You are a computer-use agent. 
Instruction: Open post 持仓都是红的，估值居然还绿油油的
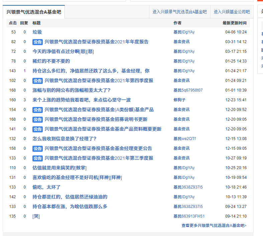pos(70,197)
